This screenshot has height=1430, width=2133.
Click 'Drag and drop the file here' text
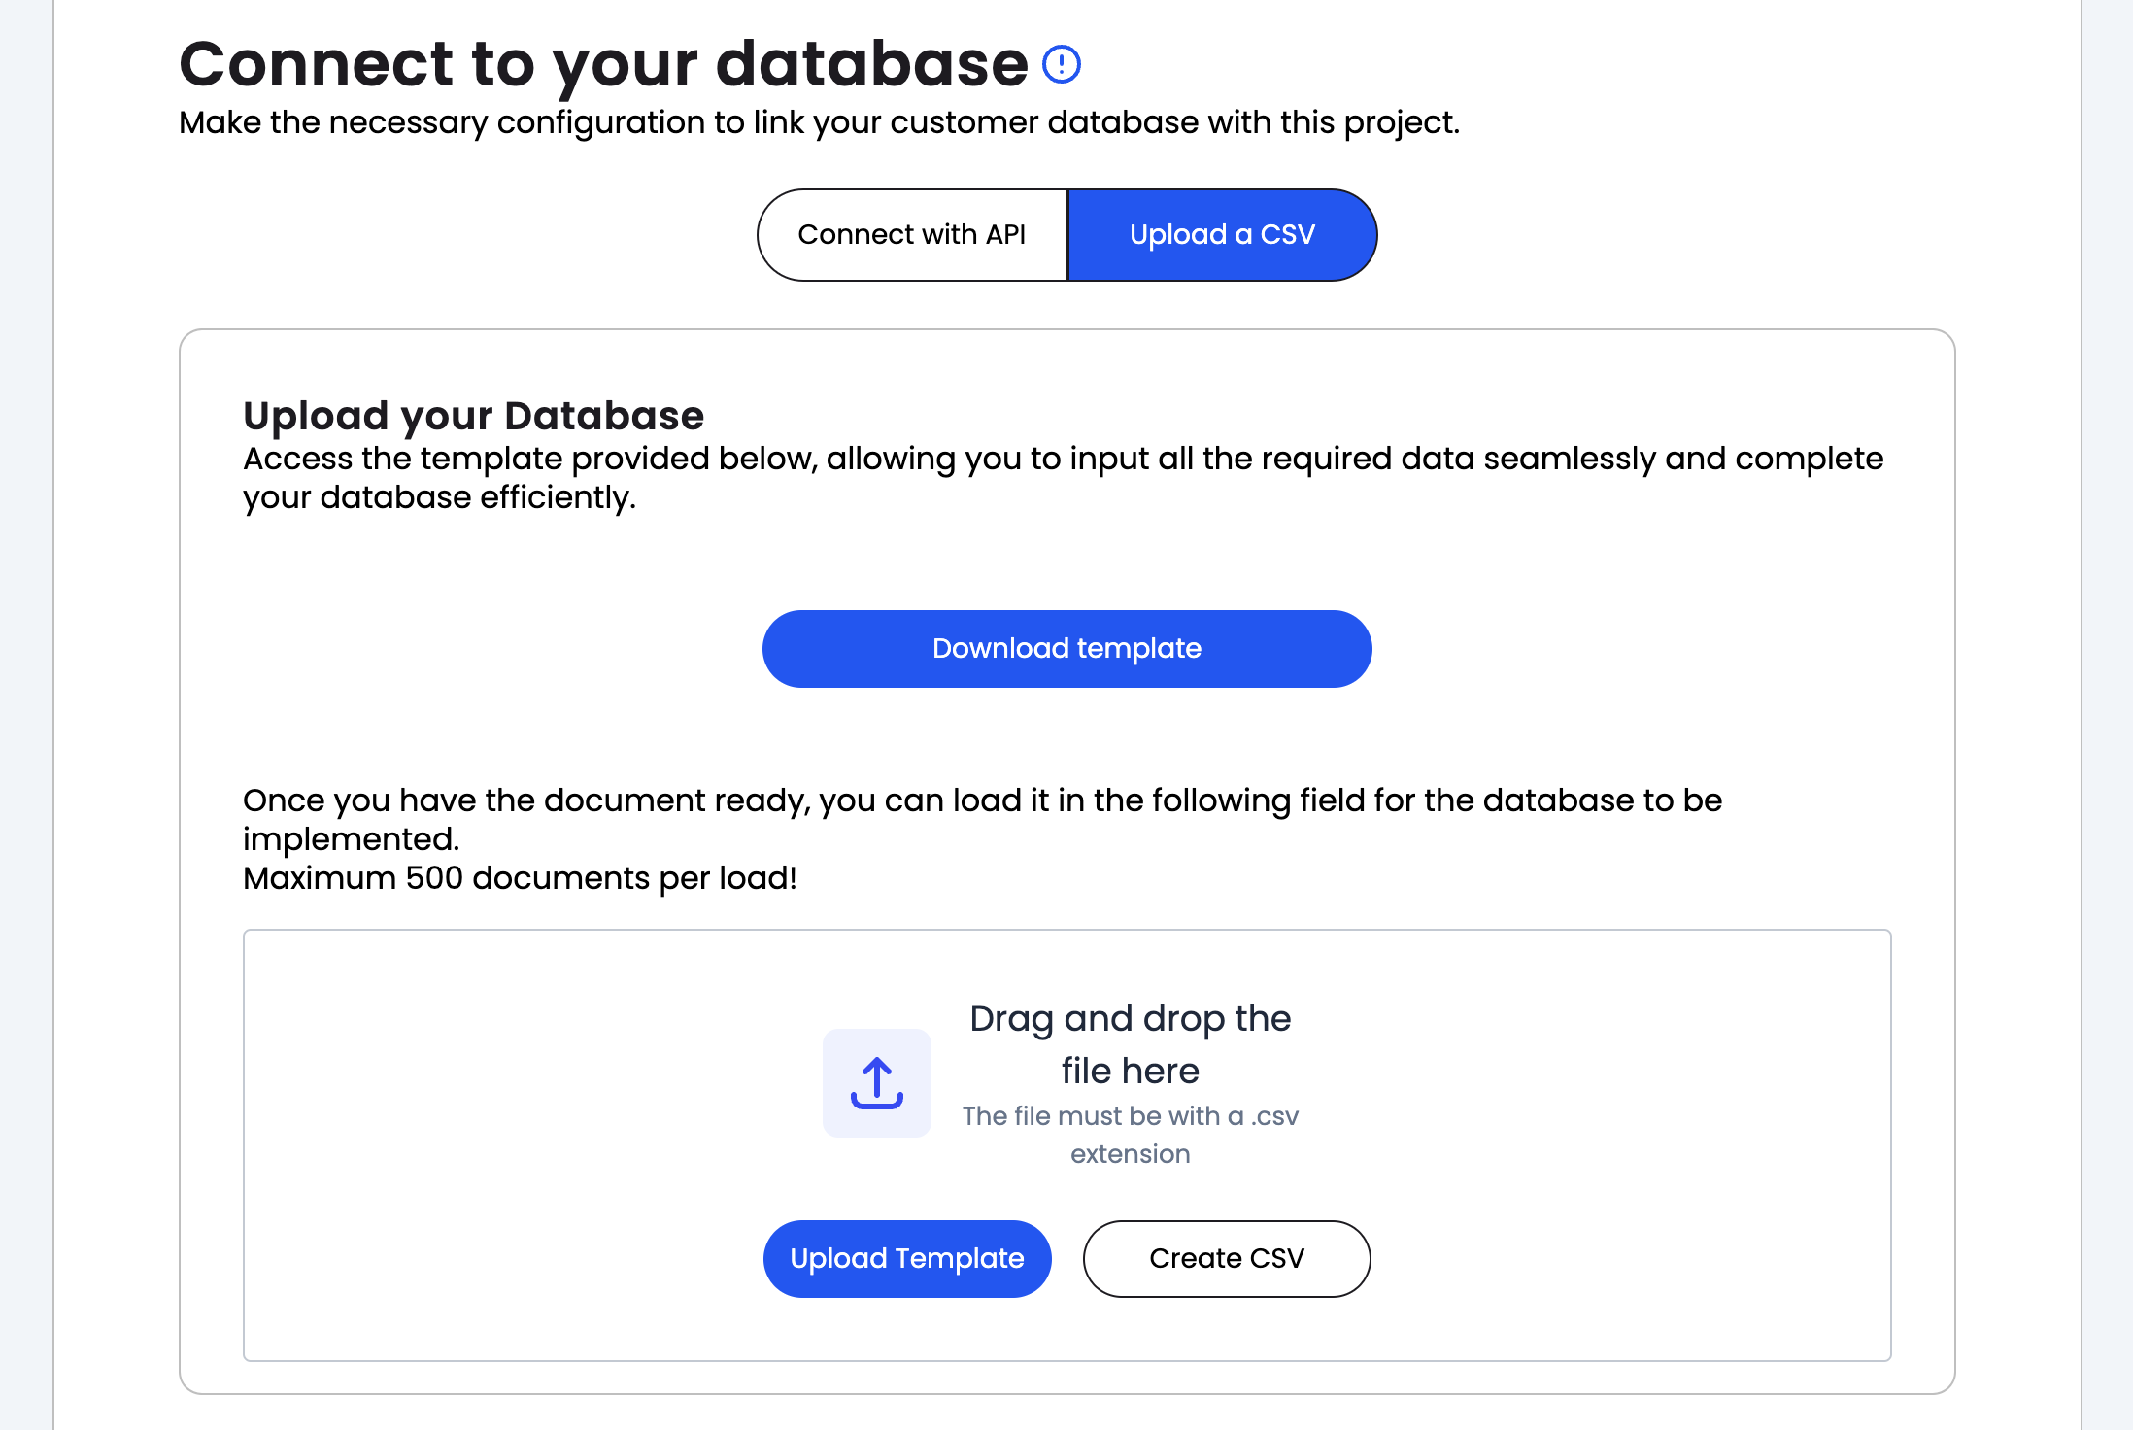1130,1020
